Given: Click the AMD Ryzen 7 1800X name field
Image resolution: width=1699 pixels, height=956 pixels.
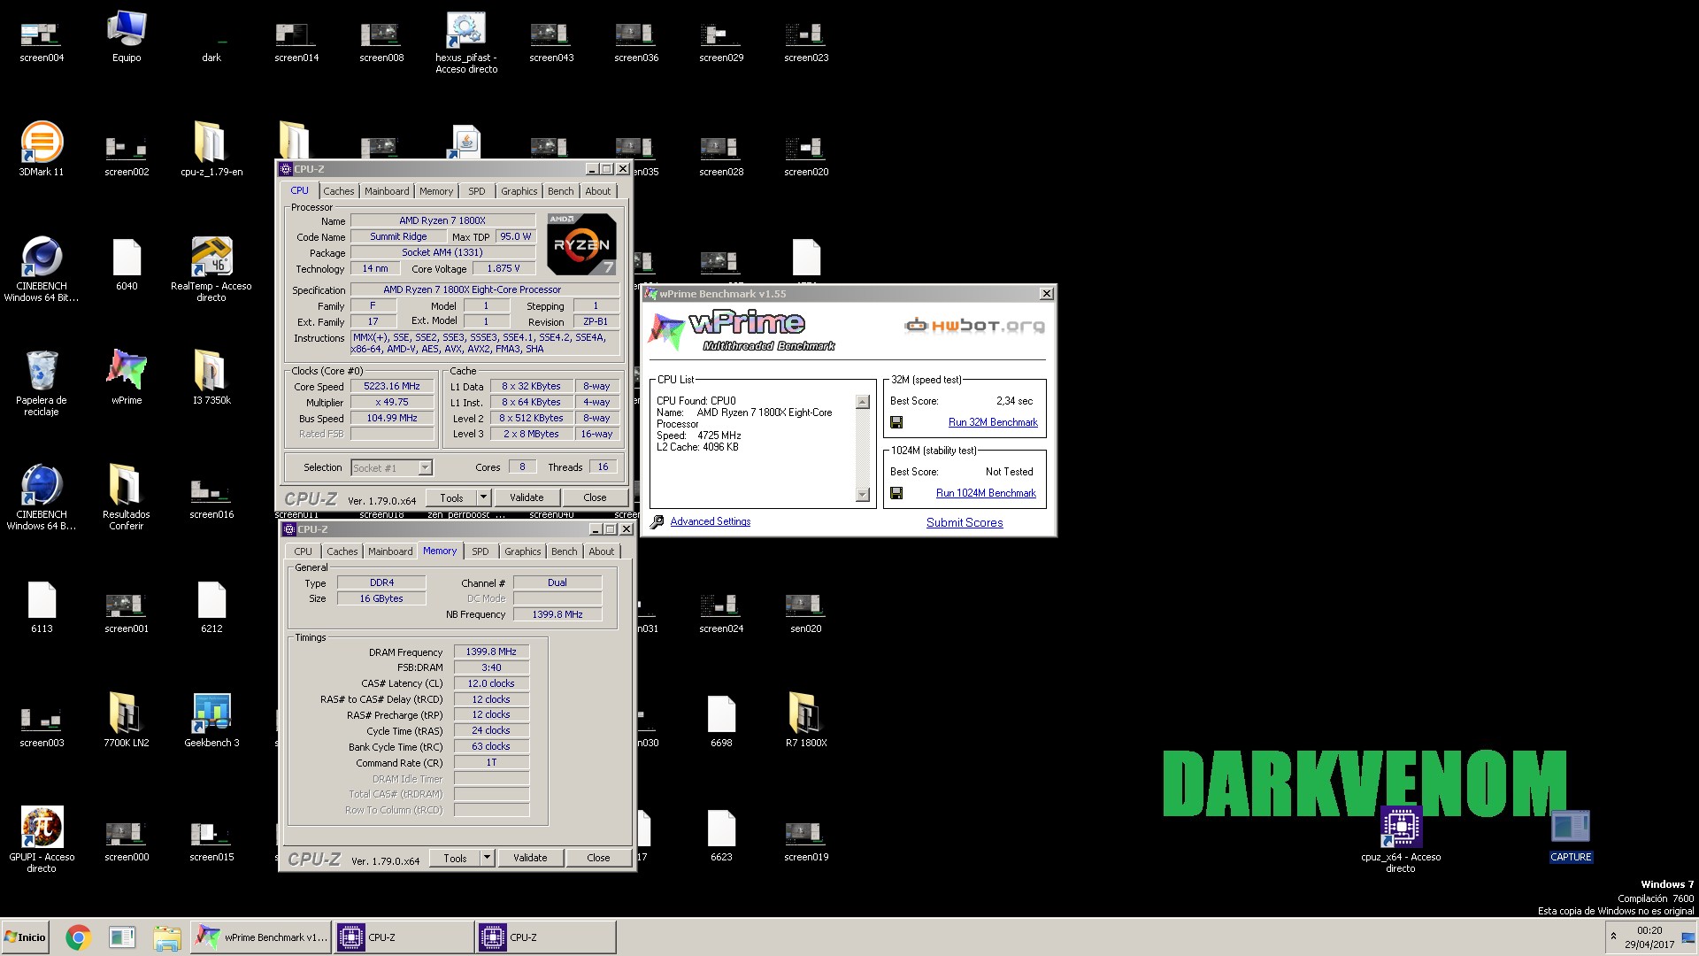Looking at the screenshot, I should (442, 220).
